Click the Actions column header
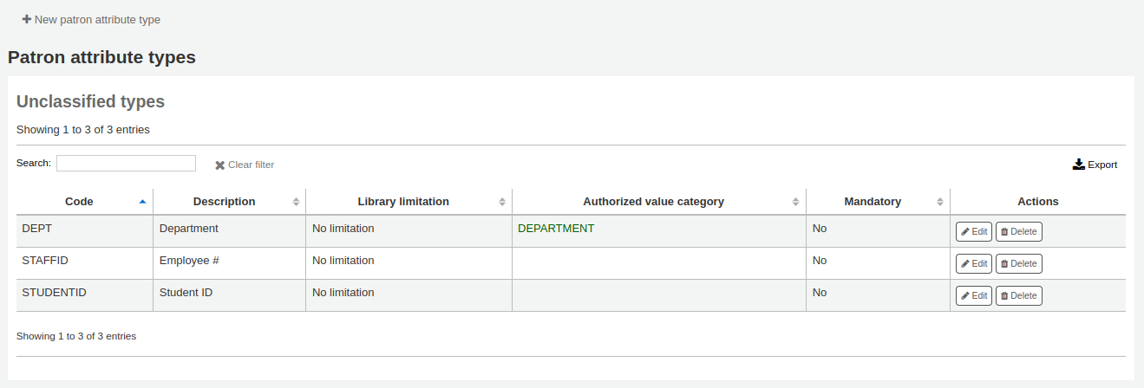This screenshot has height=388, width=1144. click(x=1037, y=202)
